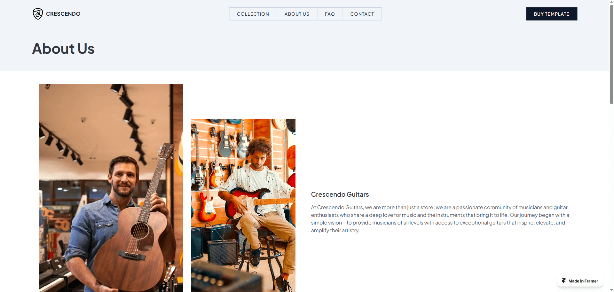Click the photo of man holding acoustic guitar
Image resolution: width=614 pixels, height=292 pixels.
click(111, 188)
